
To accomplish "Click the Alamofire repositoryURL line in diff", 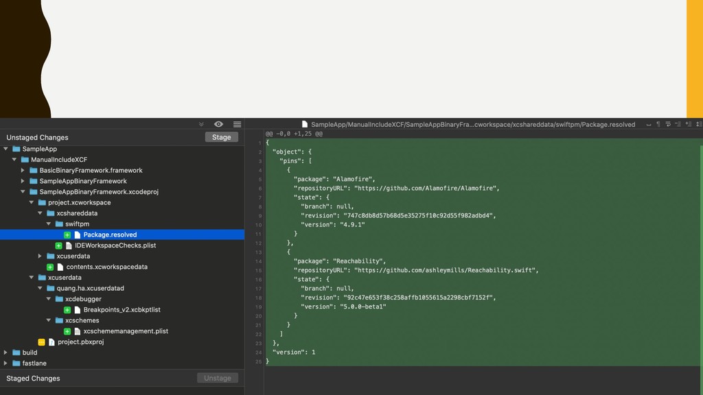I will [x=396, y=188].
